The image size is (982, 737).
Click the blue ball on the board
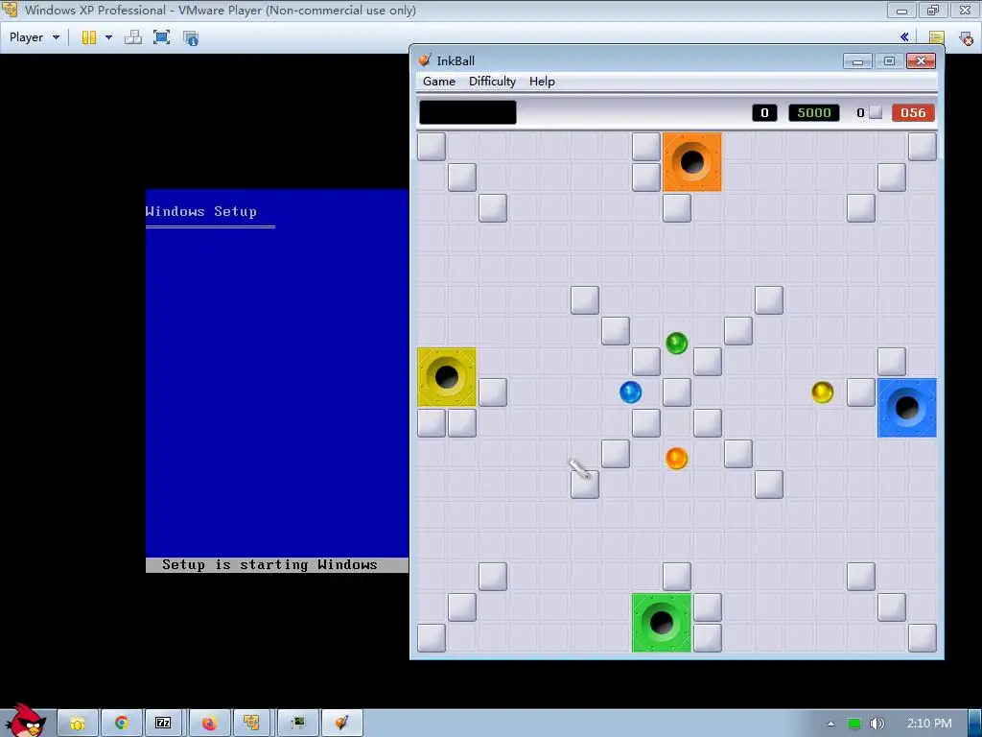631,392
